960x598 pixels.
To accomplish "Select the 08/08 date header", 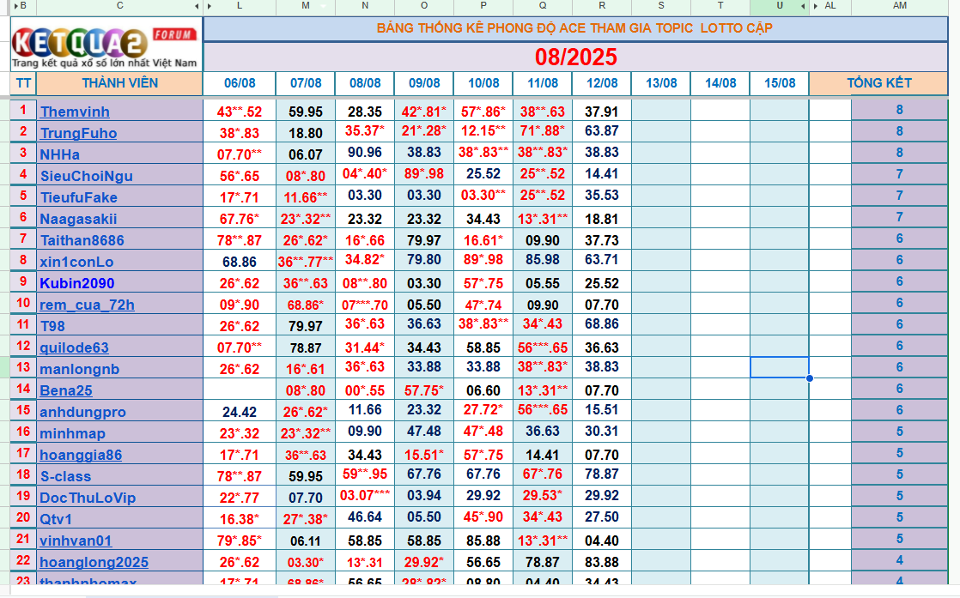I will [365, 83].
